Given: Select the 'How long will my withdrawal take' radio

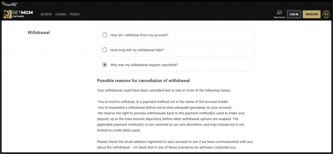Looking at the screenshot, I should tap(105, 50).
